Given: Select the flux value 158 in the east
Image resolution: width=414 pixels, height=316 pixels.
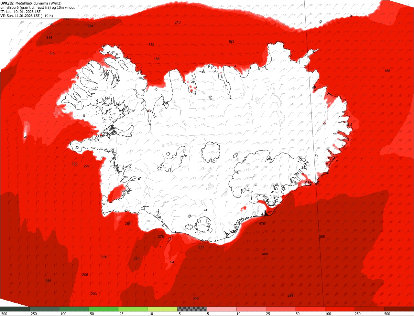Looking at the screenshot, I should click(387, 71).
